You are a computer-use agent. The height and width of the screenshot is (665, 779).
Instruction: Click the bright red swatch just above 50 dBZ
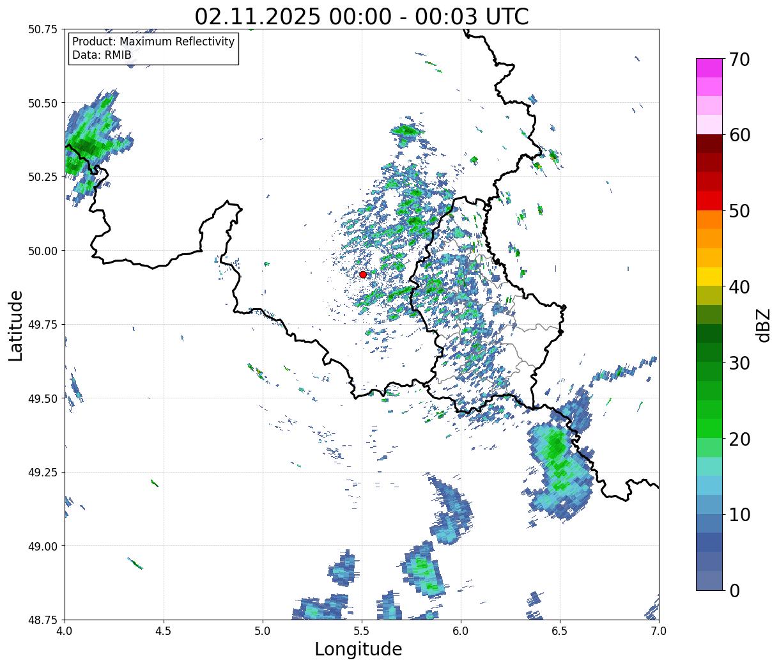709,201
